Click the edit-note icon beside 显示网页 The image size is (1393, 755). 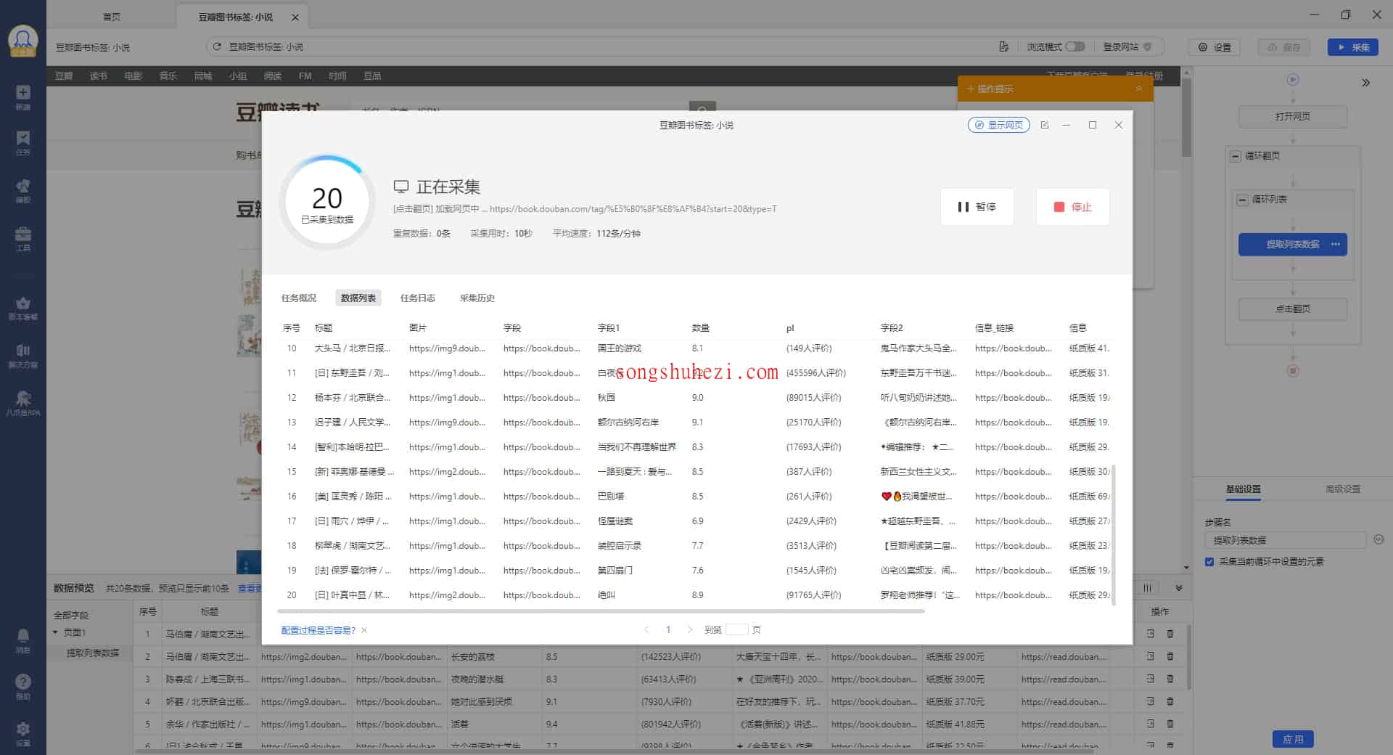click(x=1045, y=125)
